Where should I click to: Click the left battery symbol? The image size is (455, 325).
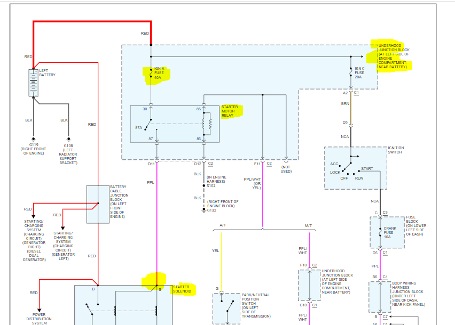(x=33, y=83)
